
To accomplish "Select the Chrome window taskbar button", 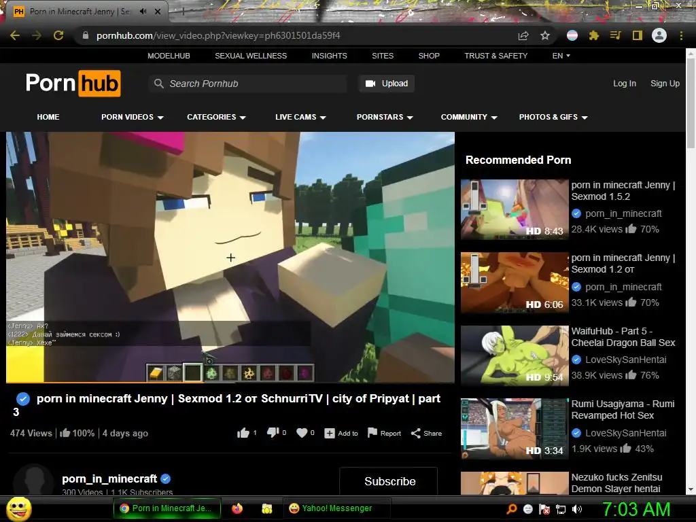I will 167,508.
